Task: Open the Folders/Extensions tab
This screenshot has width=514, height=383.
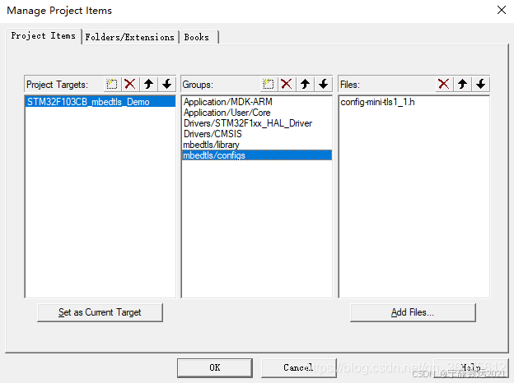Action: tap(130, 37)
